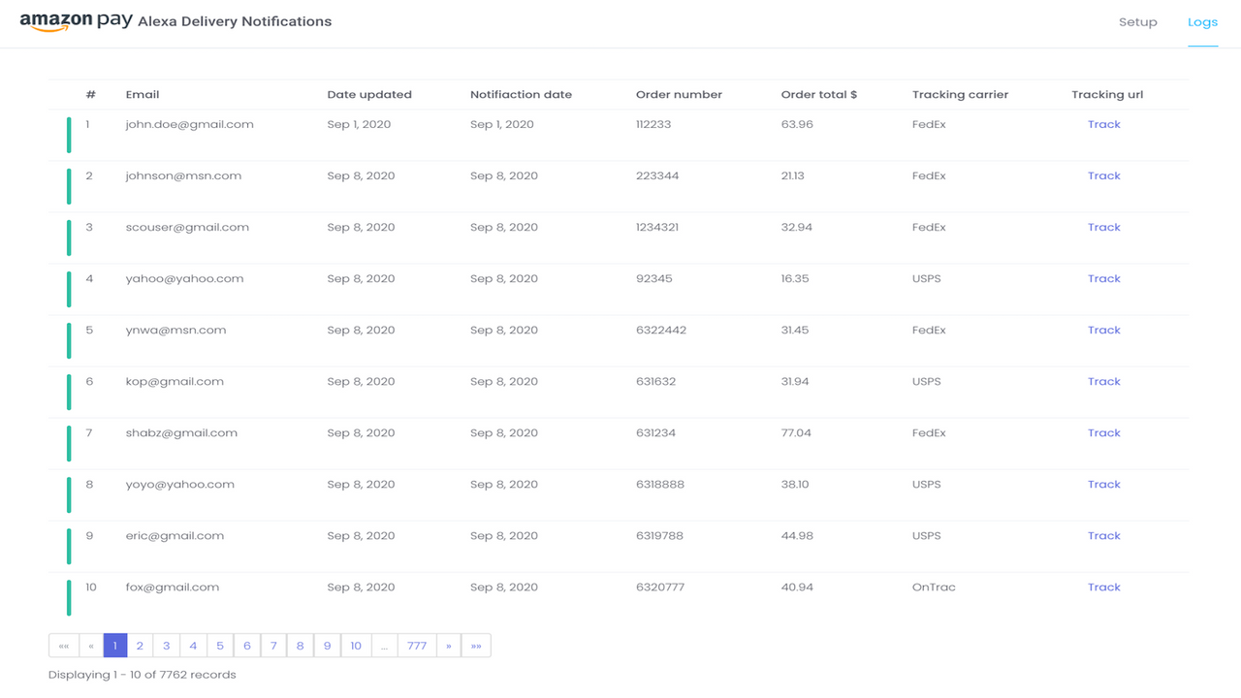Open Track link for eric@gmail.com
Screen dimensions: 1241x698
point(1103,535)
